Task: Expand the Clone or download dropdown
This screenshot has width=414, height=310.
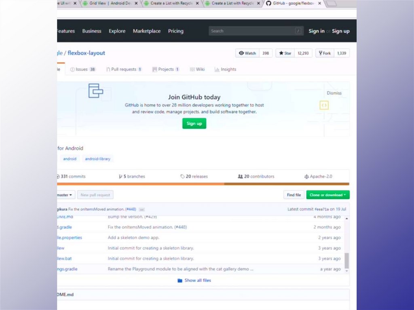Action: click(327, 195)
